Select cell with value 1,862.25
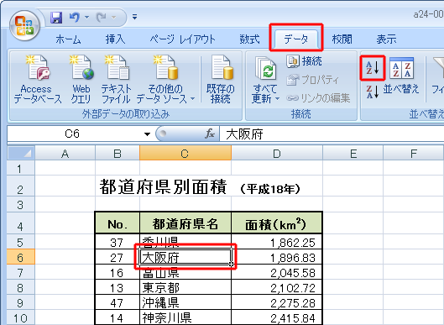The height and width of the screenshot is (325, 444). (x=277, y=242)
